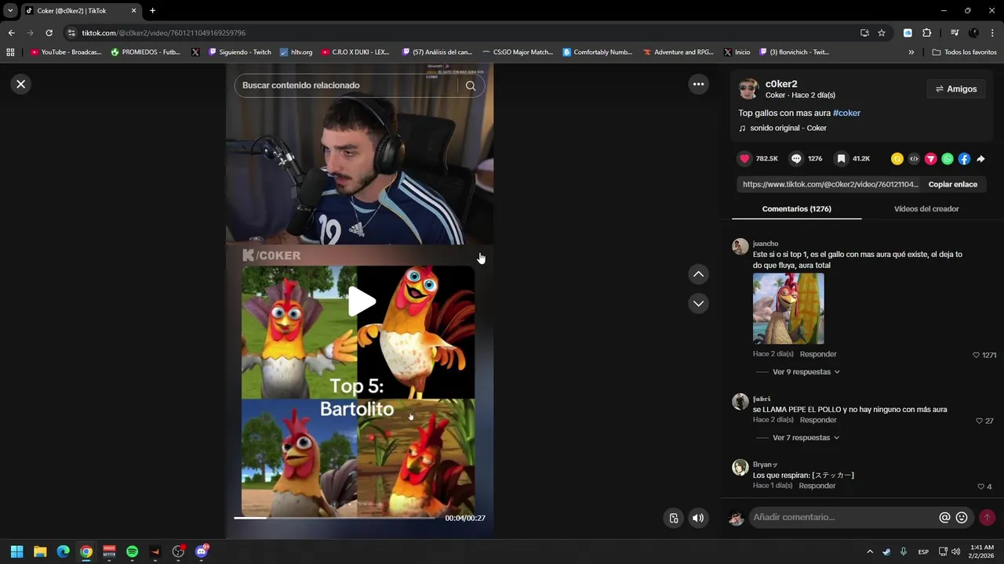Open Chrome extensions puzzle icon

(926, 33)
